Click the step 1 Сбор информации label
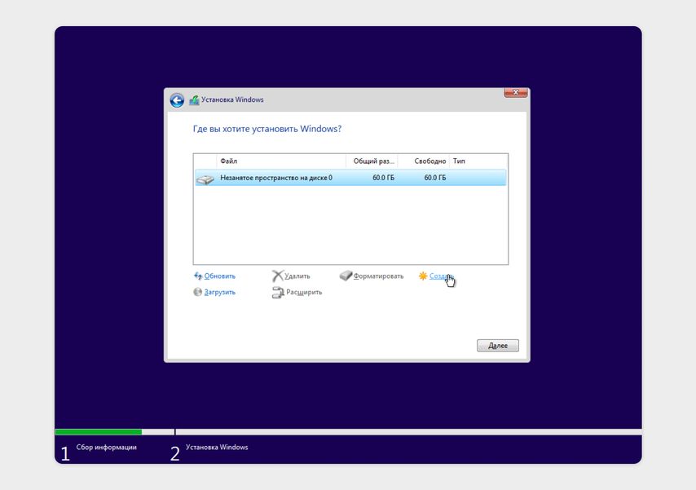 [107, 448]
